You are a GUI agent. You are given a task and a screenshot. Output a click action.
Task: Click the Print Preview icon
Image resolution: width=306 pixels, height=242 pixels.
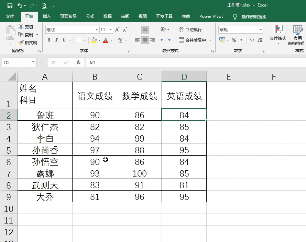44,5
